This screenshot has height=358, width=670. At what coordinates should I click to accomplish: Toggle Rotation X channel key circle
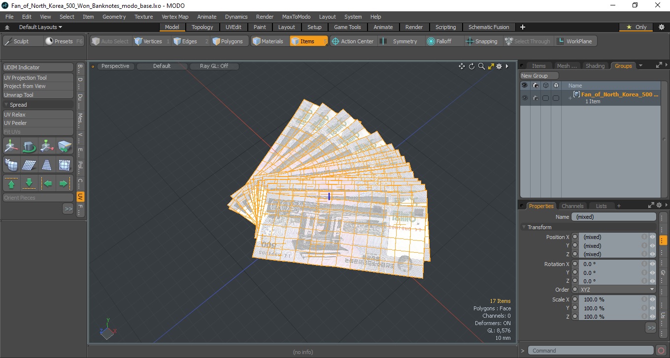click(x=575, y=264)
